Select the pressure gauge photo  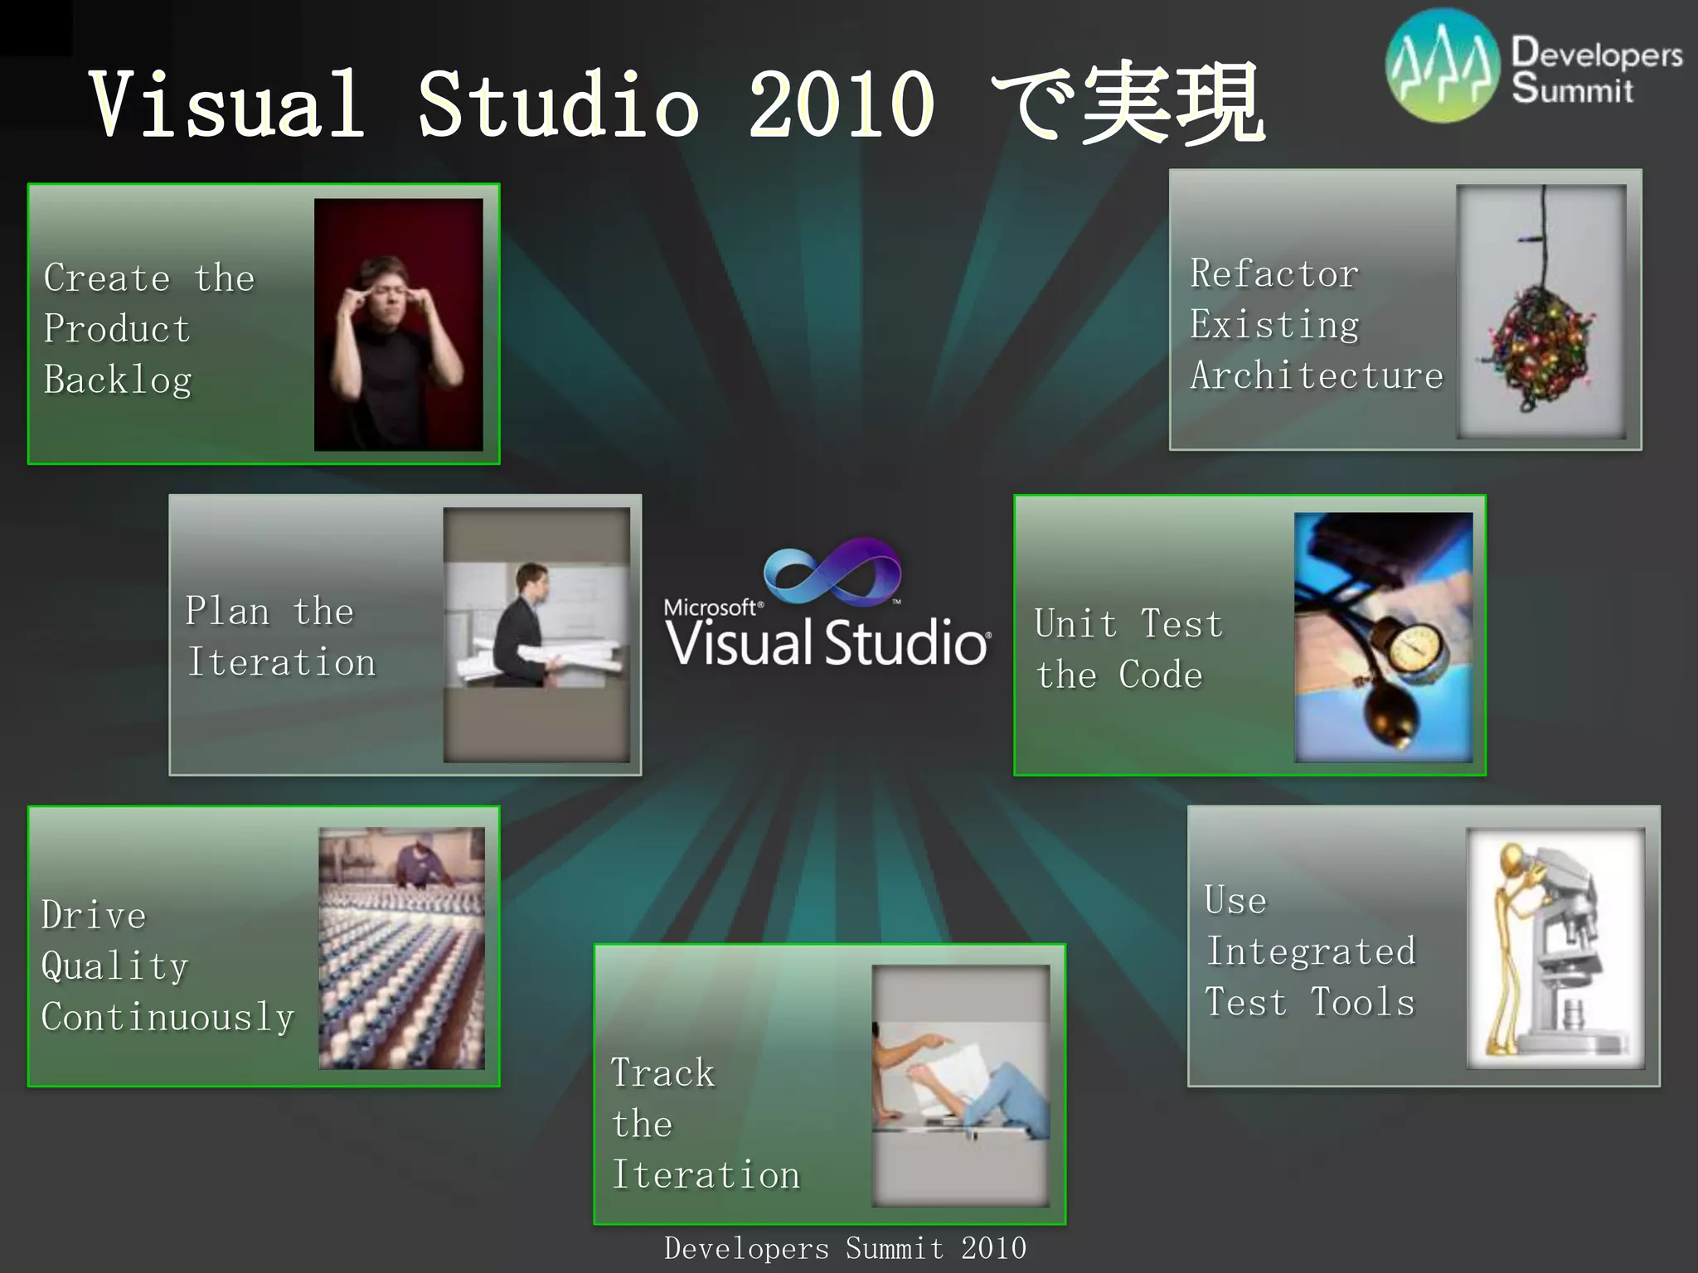pyautogui.click(x=1384, y=636)
